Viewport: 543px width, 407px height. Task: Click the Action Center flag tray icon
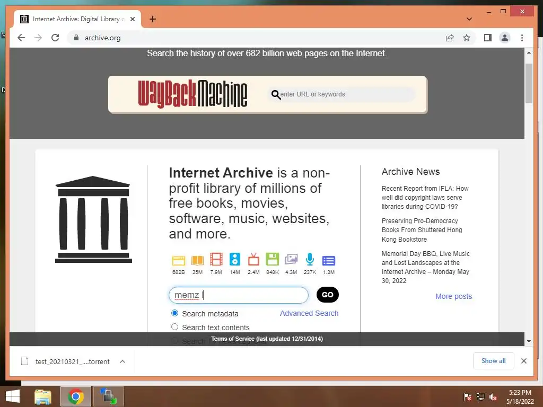tap(467, 397)
